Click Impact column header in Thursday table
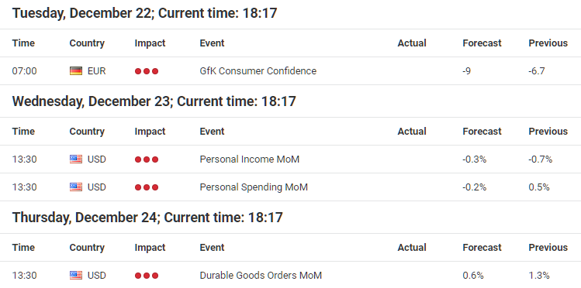The height and width of the screenshot is (288, 581). (x=150, y=248)
